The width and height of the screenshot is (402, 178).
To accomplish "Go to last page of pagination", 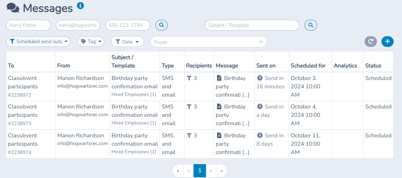I will point(221,171).
